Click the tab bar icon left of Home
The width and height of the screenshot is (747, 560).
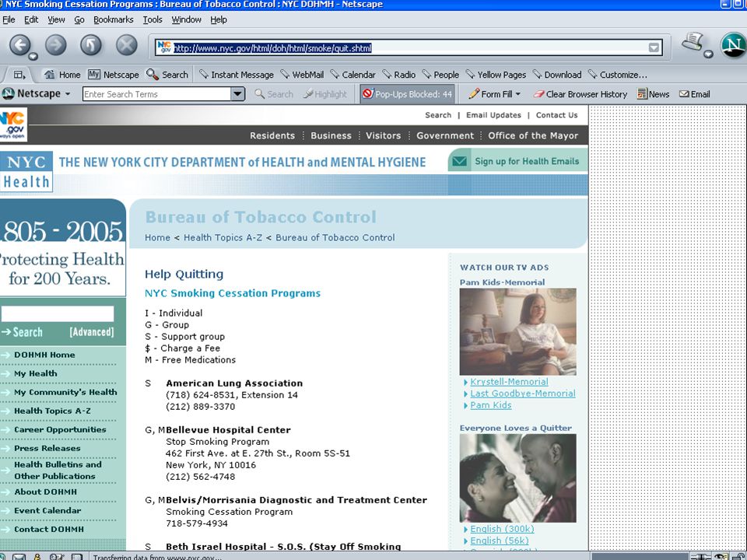(x=19, y=75)
